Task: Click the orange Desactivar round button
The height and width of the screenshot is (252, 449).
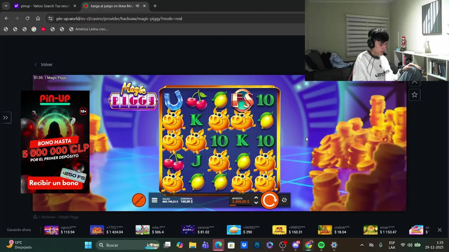Action: click(139, 200)
